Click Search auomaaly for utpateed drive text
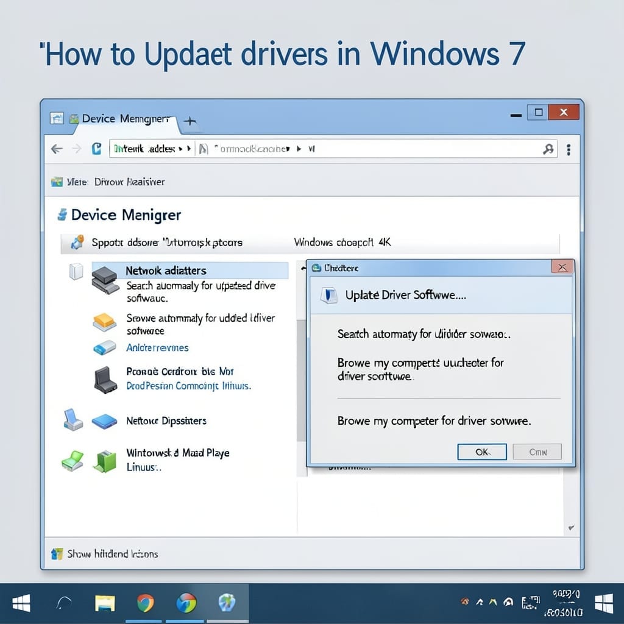The width and height of the screenshot is (624, 624). [x=201, y=292]
